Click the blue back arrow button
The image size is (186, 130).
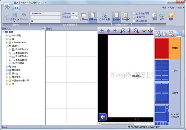[103, 117]
